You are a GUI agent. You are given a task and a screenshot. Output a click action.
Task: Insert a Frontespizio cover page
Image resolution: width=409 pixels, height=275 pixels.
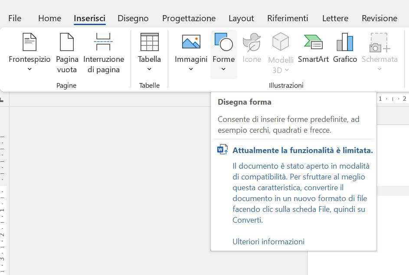click(29, 43)
